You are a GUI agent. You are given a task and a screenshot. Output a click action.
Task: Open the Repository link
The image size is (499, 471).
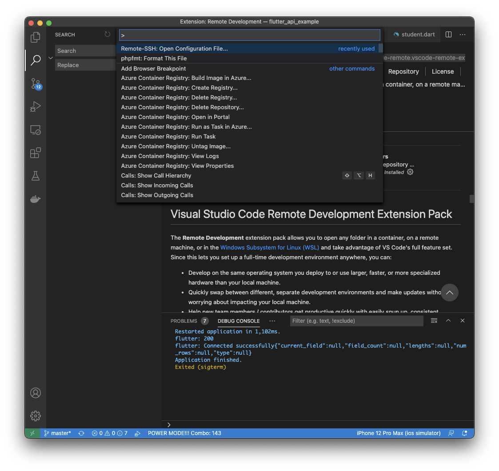(x=403, y=71)
